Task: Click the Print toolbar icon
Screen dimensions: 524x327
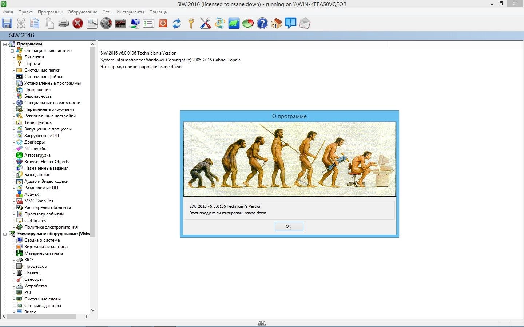Action: pos(64,24)
